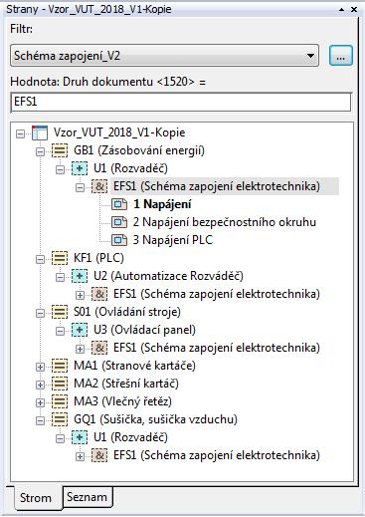Expand the MA3 (Vlečný řetěz) node
This screenshot has height=517, width=365.
pyautogui.click(x=40, y=402)
